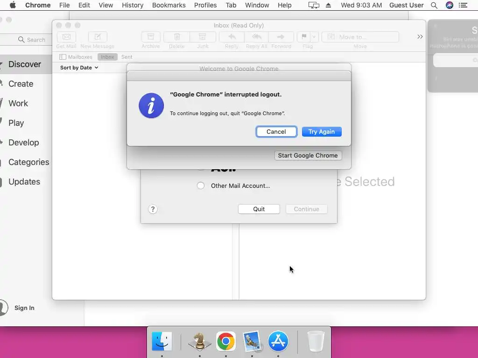Open Updates in App Store sidebar

click(x=24, y=182)
